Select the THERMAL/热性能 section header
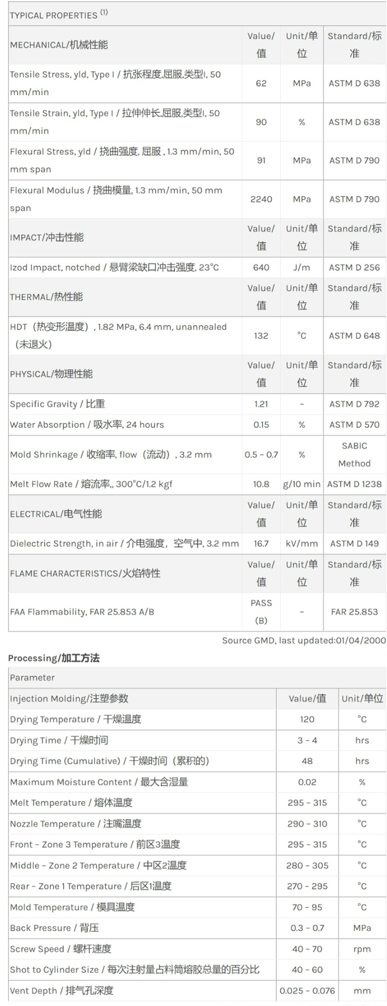Image resolution: width=387 pixels, height=1006 pixels. [x=46, y=297]
